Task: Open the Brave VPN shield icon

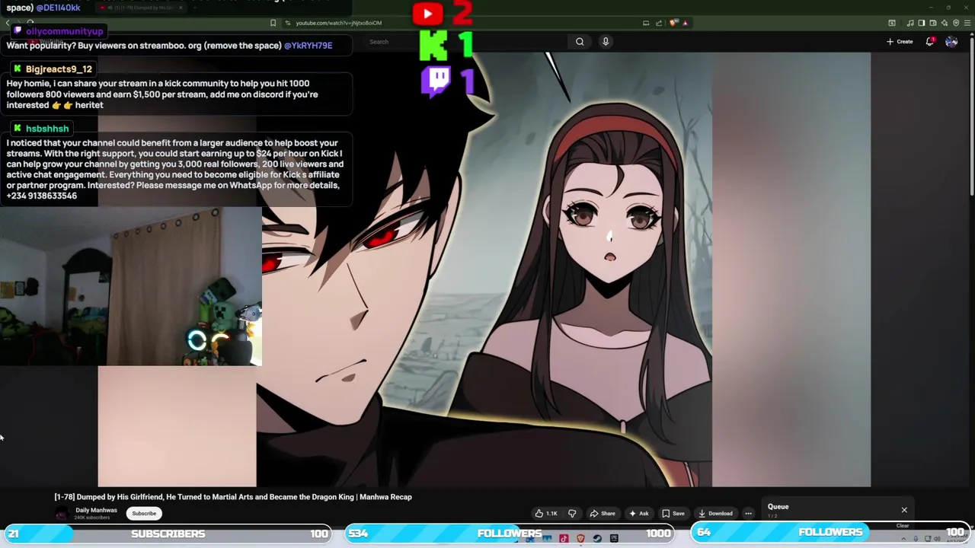Action: (x=956, y=23)
